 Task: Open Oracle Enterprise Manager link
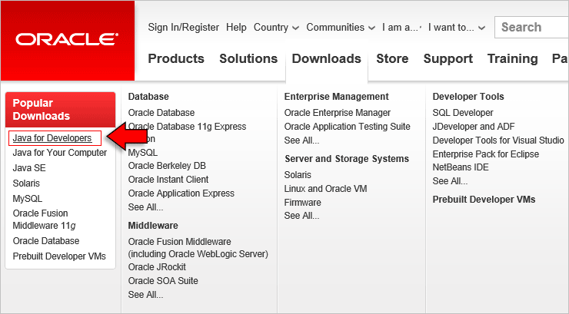(337, 113)
